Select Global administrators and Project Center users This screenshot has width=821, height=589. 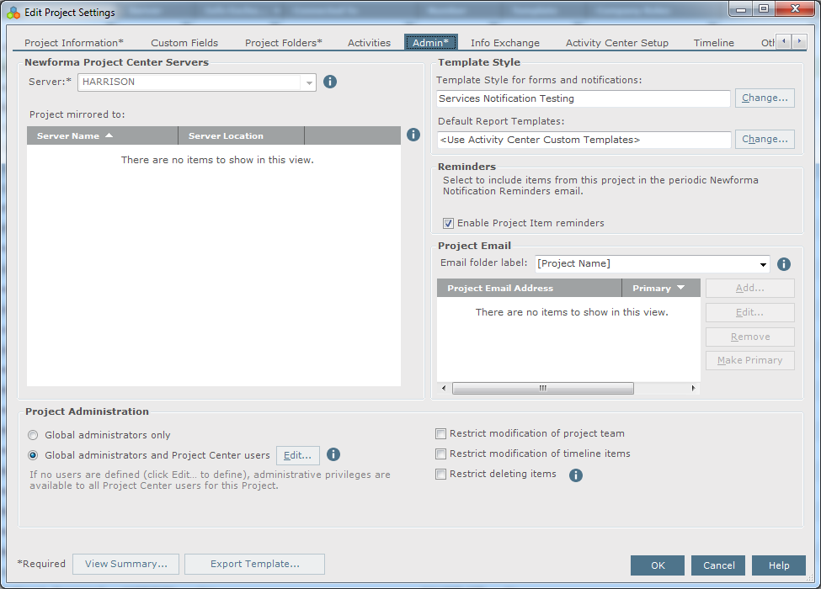33,455
